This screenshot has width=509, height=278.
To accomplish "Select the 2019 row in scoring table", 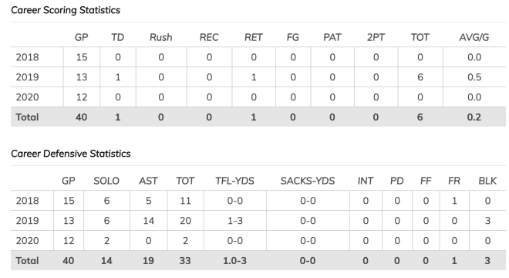I will pyautogui.click(x=258, y=77).
